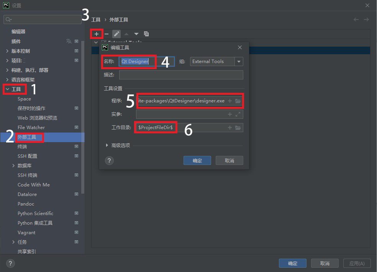Navigate forward in settings history
This screenshot has width=377, height=272.
coord(366,19)
